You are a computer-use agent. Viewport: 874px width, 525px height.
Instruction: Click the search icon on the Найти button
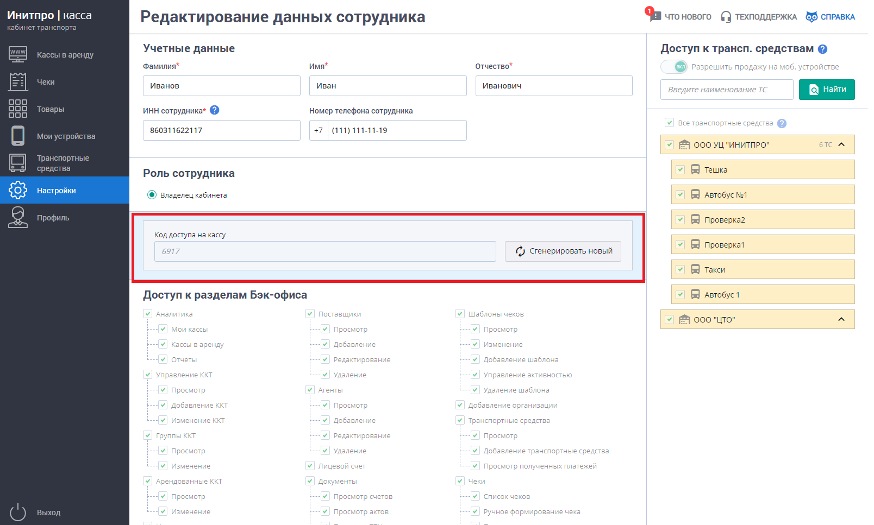[x=814, y=90]
